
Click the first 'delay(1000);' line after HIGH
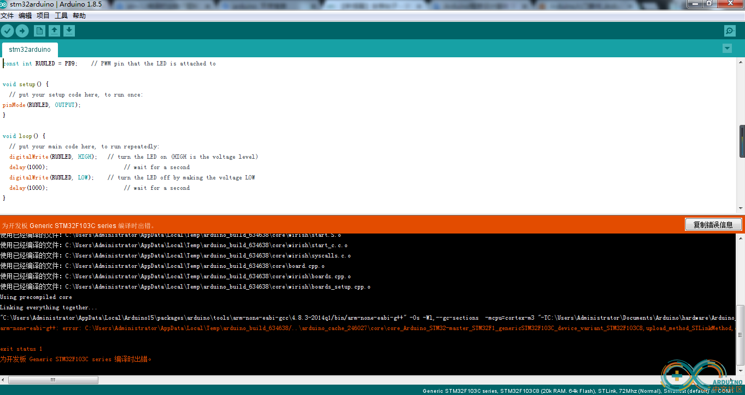click(x=28, y=167)
